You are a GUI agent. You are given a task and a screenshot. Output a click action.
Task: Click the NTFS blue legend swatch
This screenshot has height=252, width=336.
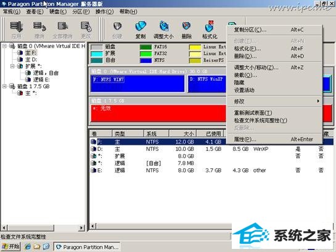pos(145,60)
